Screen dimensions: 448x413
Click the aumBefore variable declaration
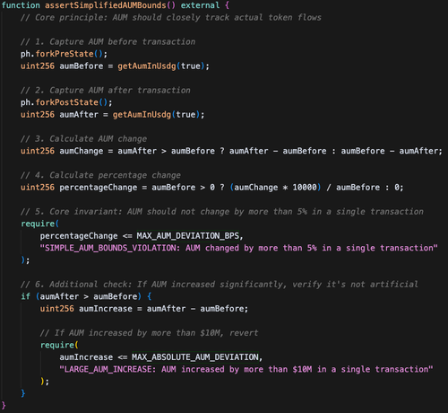(82, 66)
